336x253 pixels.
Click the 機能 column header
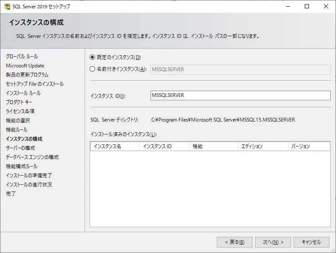[213, 146]
